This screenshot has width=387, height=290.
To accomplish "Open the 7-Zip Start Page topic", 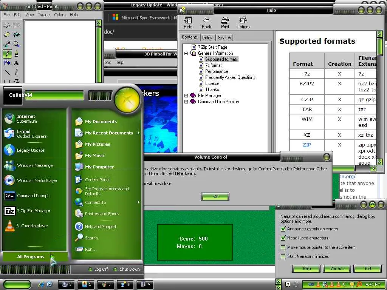I will [x=212, y=47].
